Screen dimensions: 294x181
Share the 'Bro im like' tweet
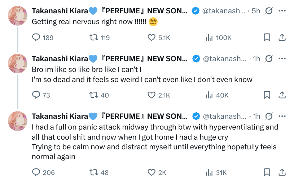(282, 95)
